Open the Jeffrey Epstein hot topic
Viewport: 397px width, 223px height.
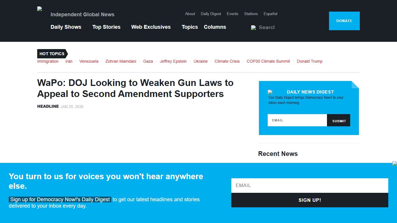coord(173,61)
